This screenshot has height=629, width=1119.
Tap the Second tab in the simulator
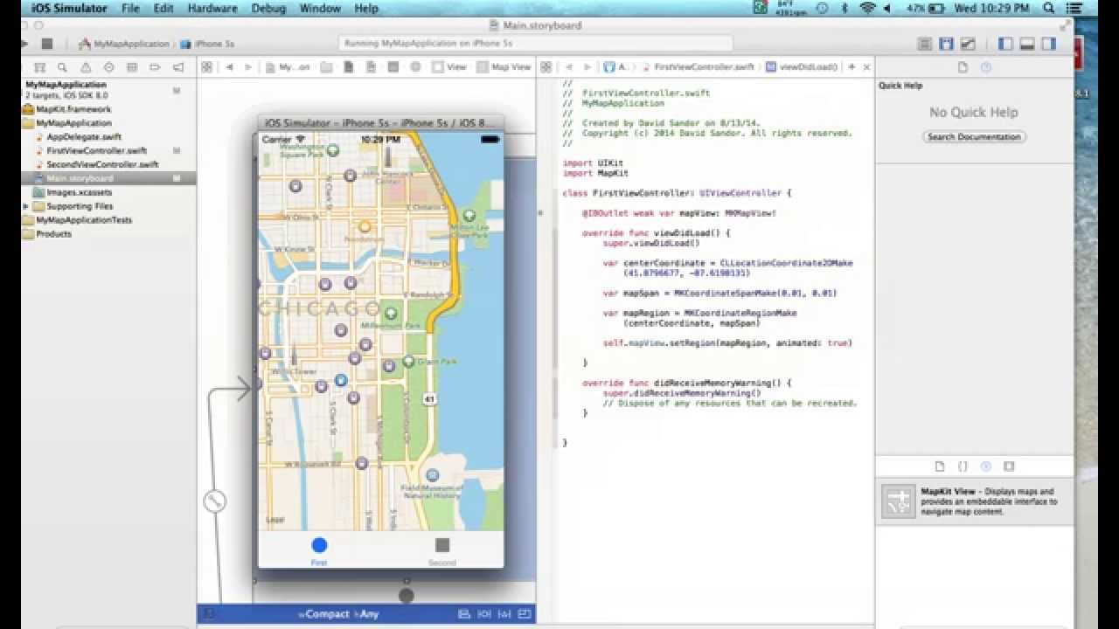point(442,550)
